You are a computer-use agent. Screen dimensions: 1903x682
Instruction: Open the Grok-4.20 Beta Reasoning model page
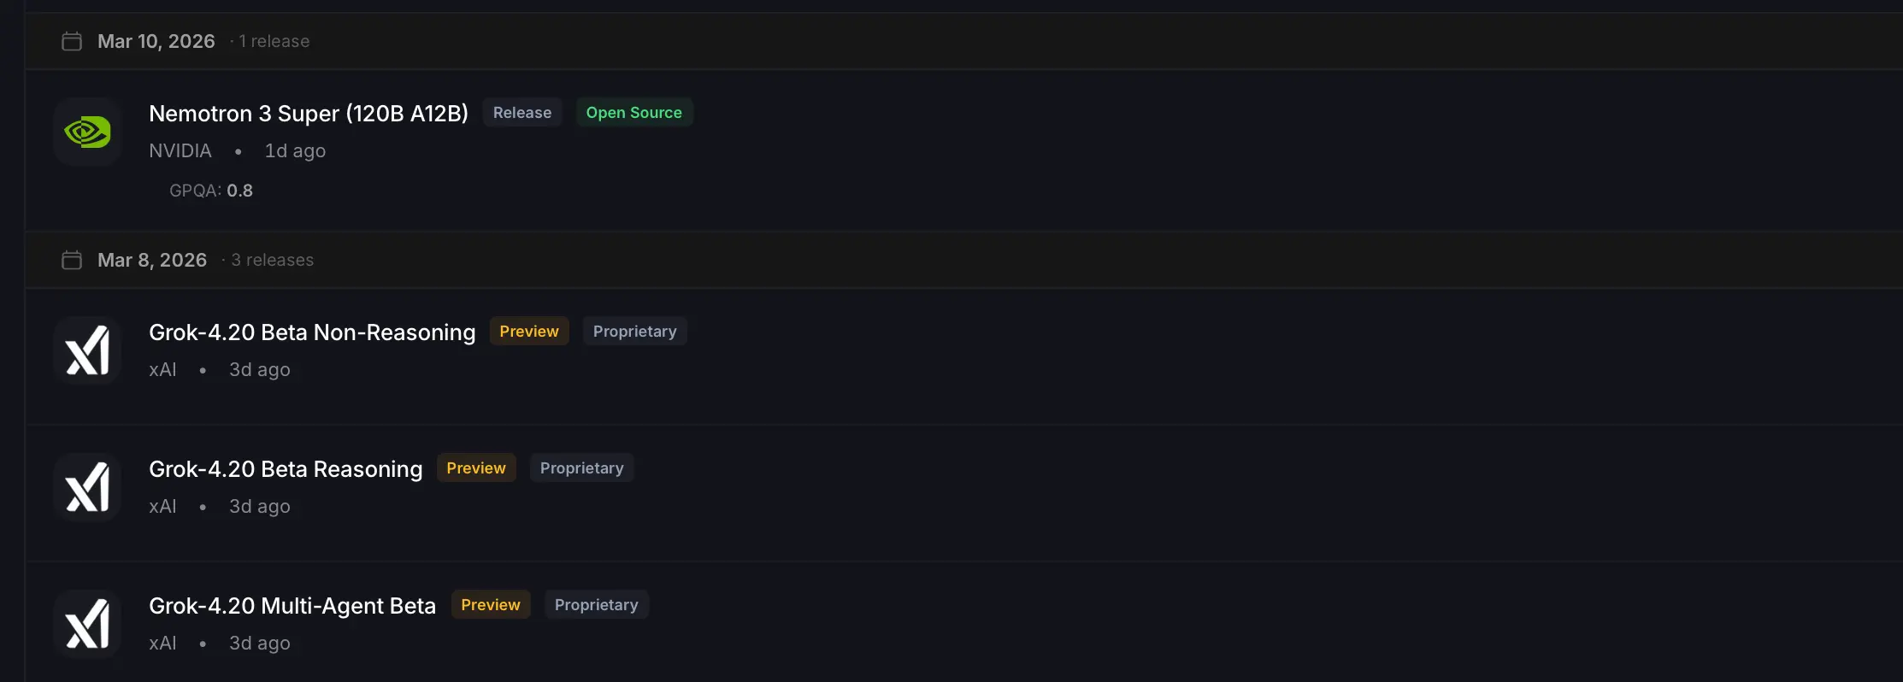[x=285, y=469]
